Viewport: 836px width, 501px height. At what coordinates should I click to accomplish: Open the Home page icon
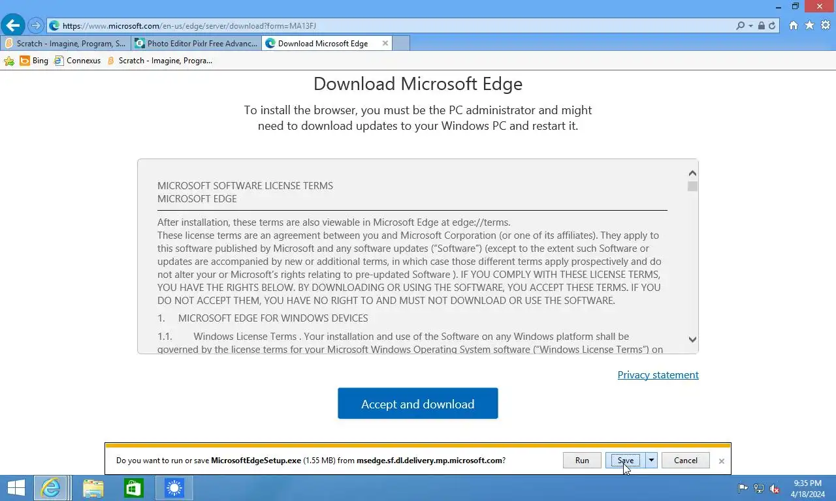click(x=794, y=25)
